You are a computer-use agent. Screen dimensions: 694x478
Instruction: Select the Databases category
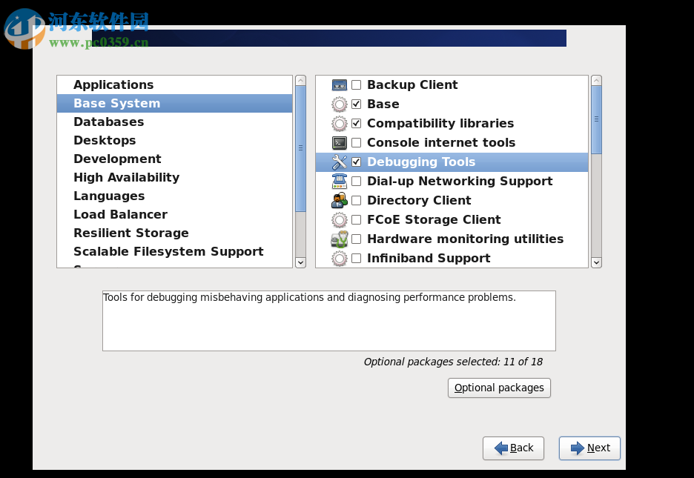(x=109, y=122)
